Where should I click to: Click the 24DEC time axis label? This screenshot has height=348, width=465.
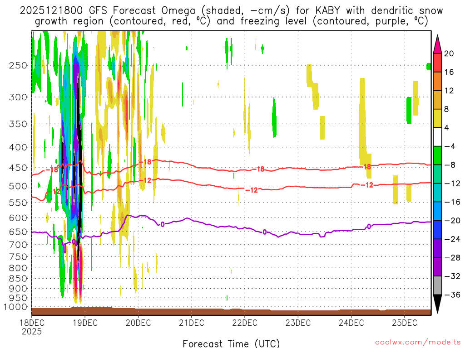click(351, 323)
